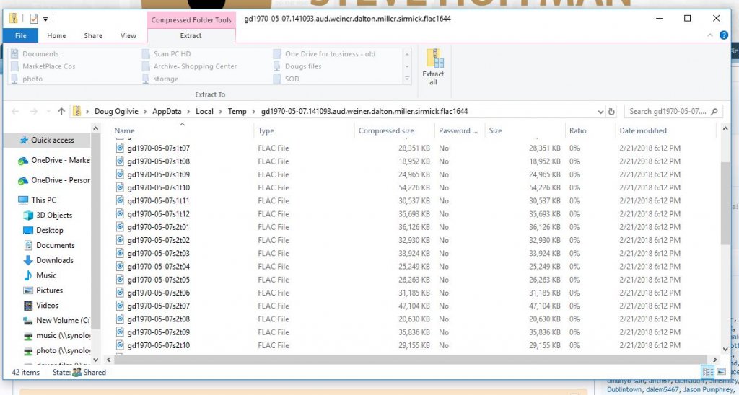This screenshot has height=395, width=739.
Task: Click the 54,226 KB compressed size cell
Action: [414, 187]
